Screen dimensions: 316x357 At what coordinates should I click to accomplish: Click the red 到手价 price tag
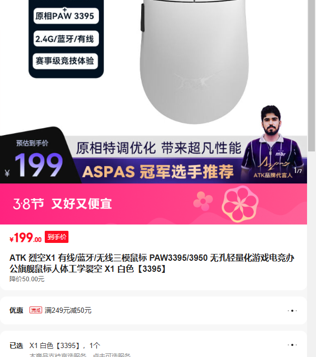coord(56,237)
